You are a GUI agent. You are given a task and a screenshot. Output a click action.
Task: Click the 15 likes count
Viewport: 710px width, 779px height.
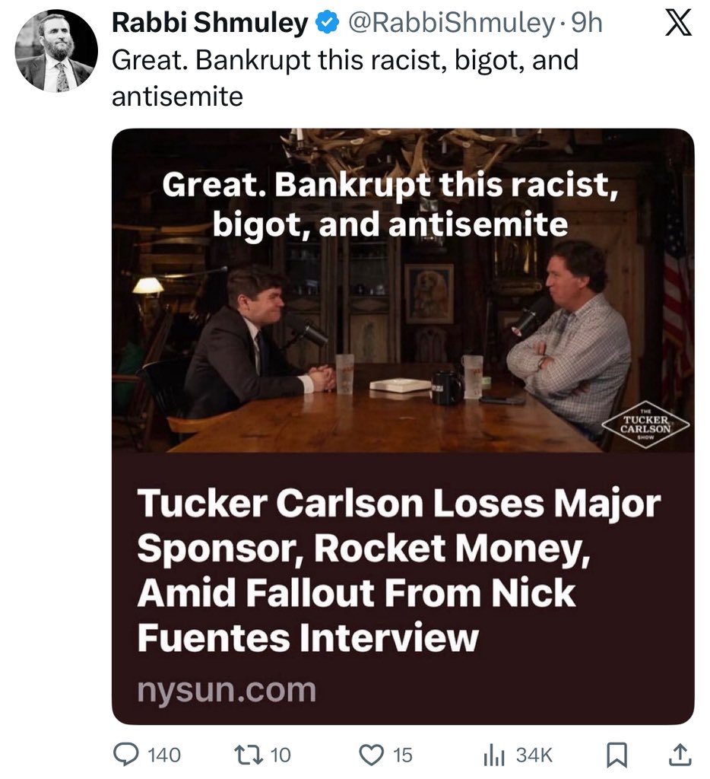pyautogui.click(x=403, y=755)
